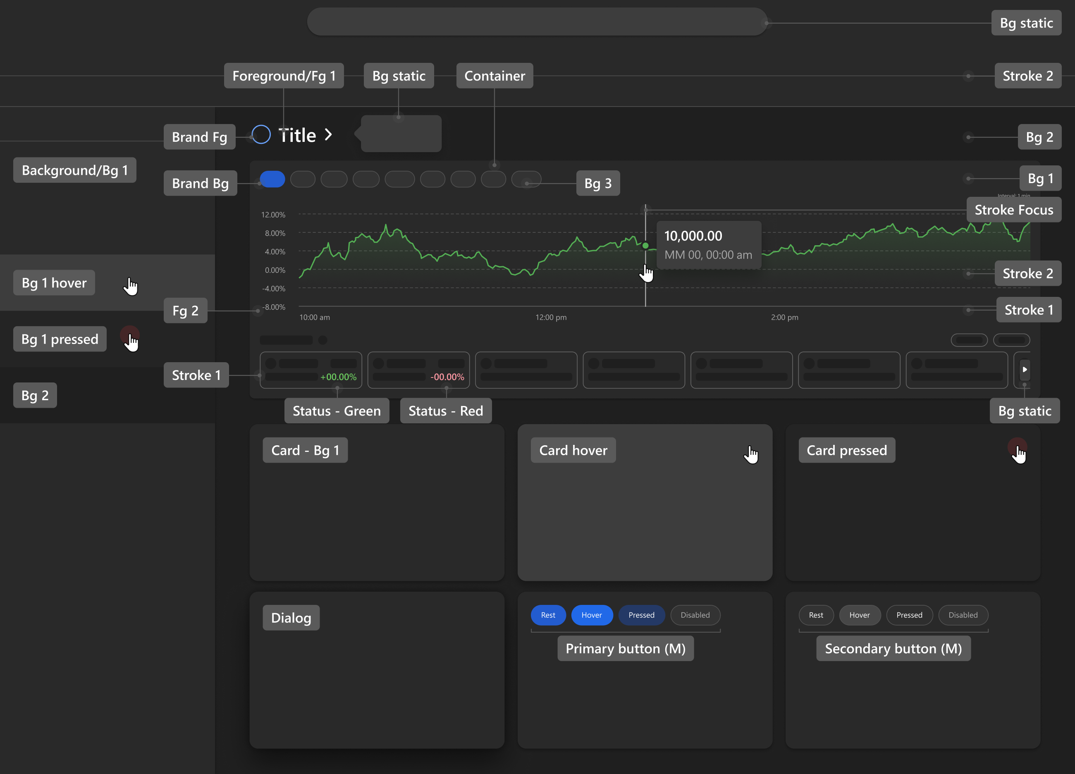This screenshot has width=1075, height=774.
Task: Click the 'Stroke Focus' label
Action: click(x=1014, y=210)
